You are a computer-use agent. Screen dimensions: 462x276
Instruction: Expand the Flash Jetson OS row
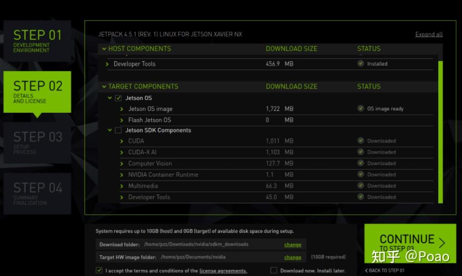pyautogui.click(x=122, y=120)
